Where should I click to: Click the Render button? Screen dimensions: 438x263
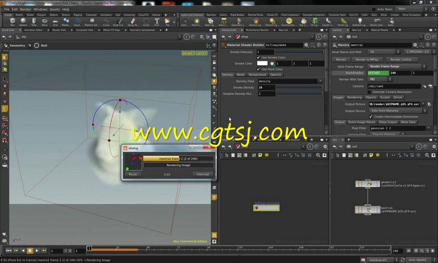(341, 60)
